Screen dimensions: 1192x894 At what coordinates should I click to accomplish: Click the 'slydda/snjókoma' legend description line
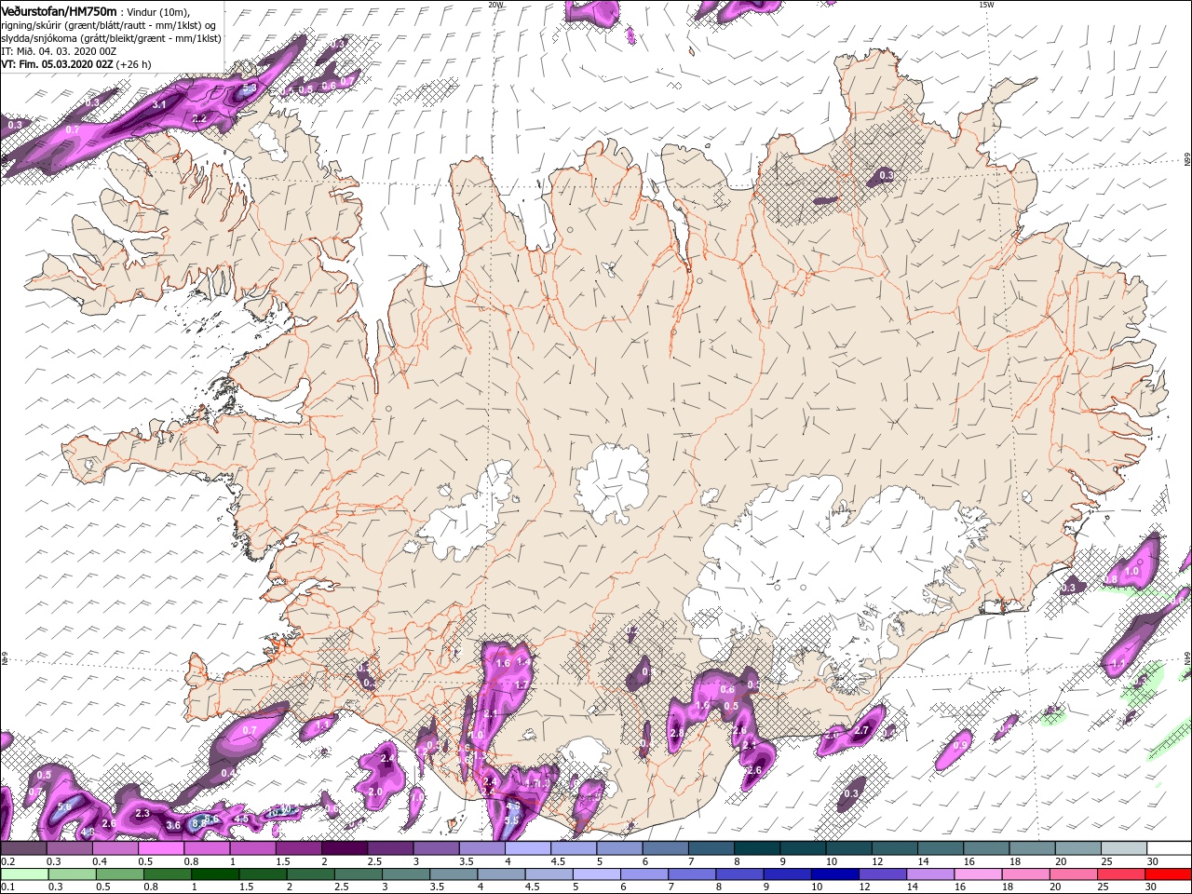[110, 37]
